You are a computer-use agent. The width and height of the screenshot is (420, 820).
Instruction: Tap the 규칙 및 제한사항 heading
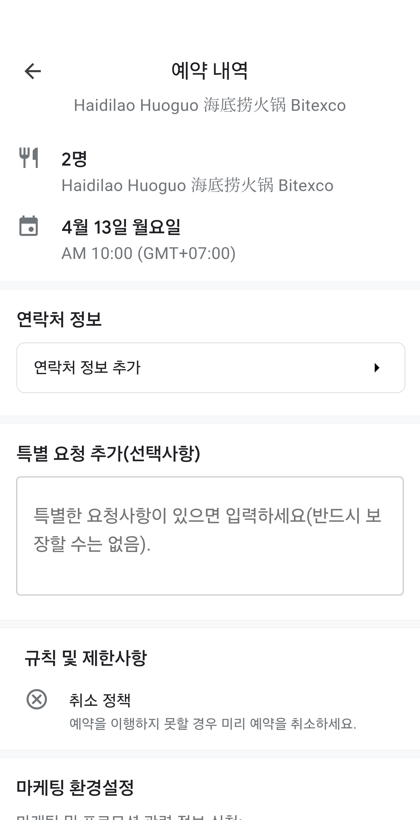(x=85, y=658)
